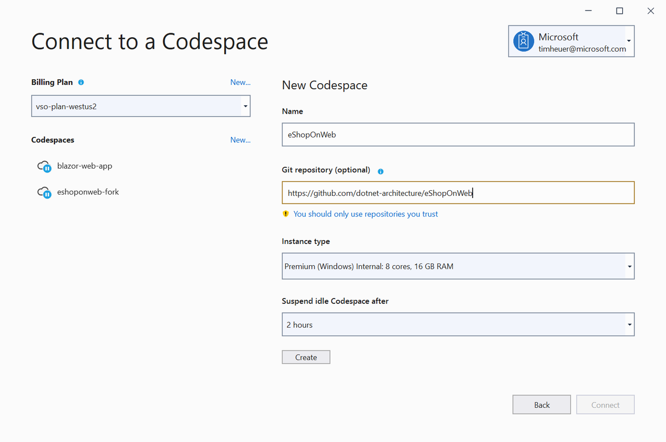
Task: Click the 'Instance type' label
Action: click(306, 241)
